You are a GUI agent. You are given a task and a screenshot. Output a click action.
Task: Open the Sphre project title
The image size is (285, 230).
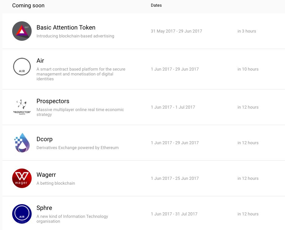pos(44,208)
